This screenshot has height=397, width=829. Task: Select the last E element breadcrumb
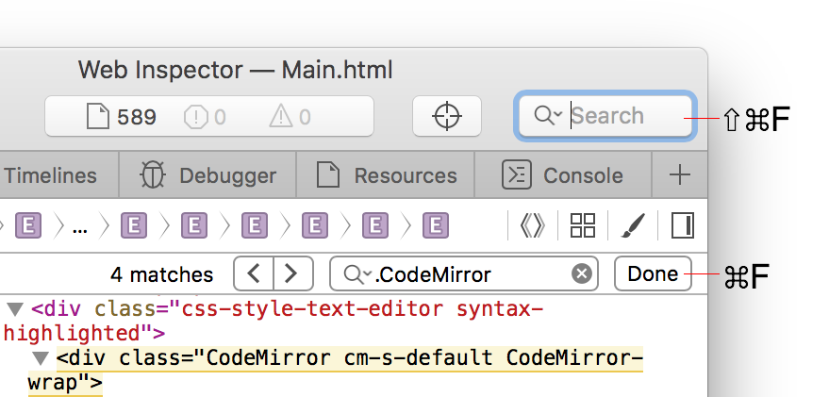coord(436,225)
